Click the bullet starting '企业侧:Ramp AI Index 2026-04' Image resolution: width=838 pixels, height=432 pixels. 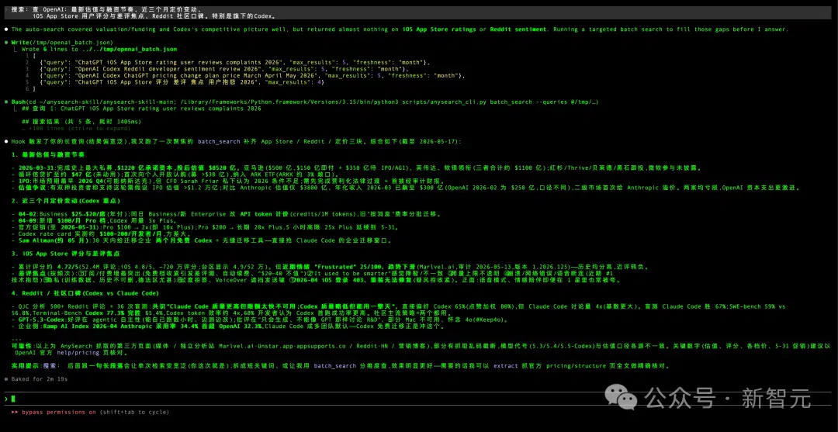click(227, 326)
